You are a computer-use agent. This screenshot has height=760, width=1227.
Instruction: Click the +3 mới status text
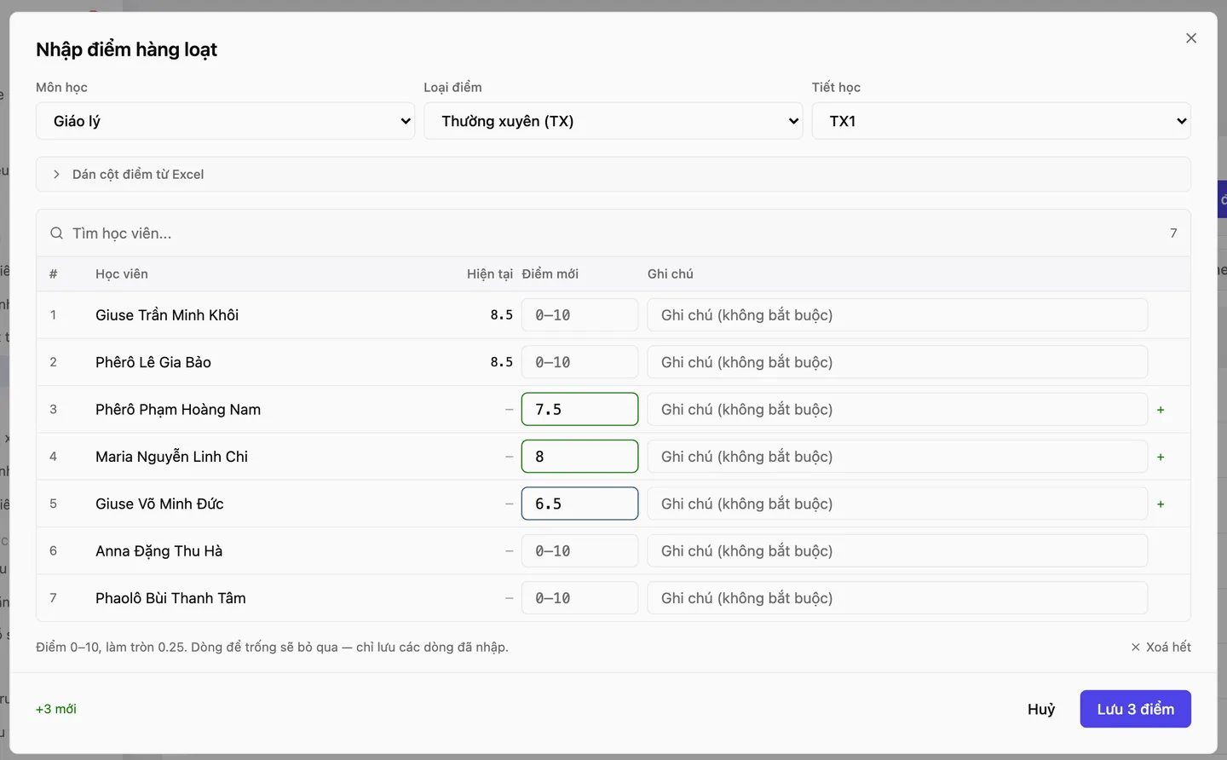click(x=56, y=709)
